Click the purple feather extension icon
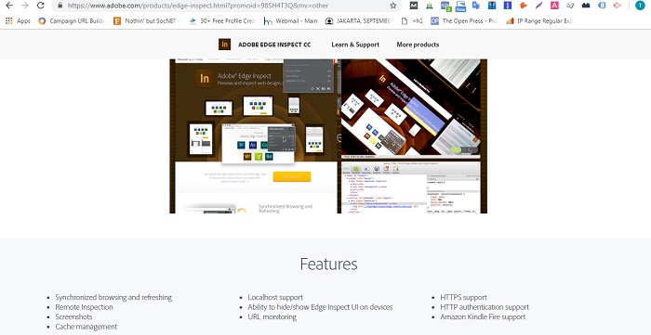Viewport: 651px width, 335px height. 538,6
